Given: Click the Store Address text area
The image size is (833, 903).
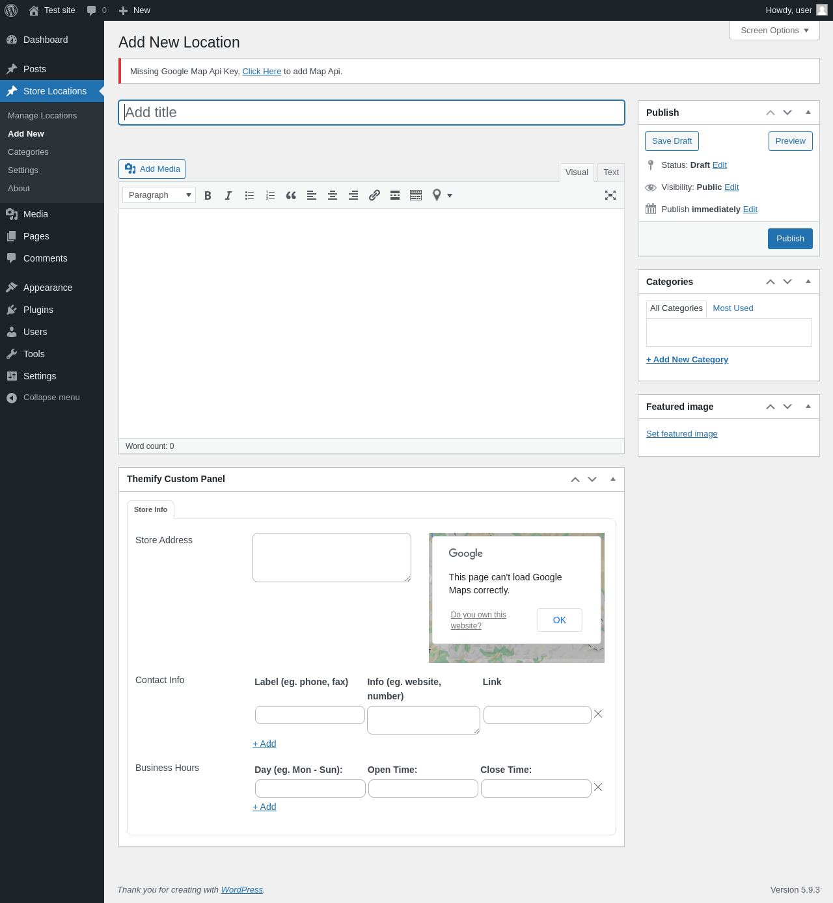Looking at the screenshot, I should pyautogui.click(x=332, y=558).
